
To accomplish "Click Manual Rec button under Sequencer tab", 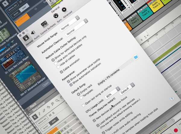I will 42,121.
